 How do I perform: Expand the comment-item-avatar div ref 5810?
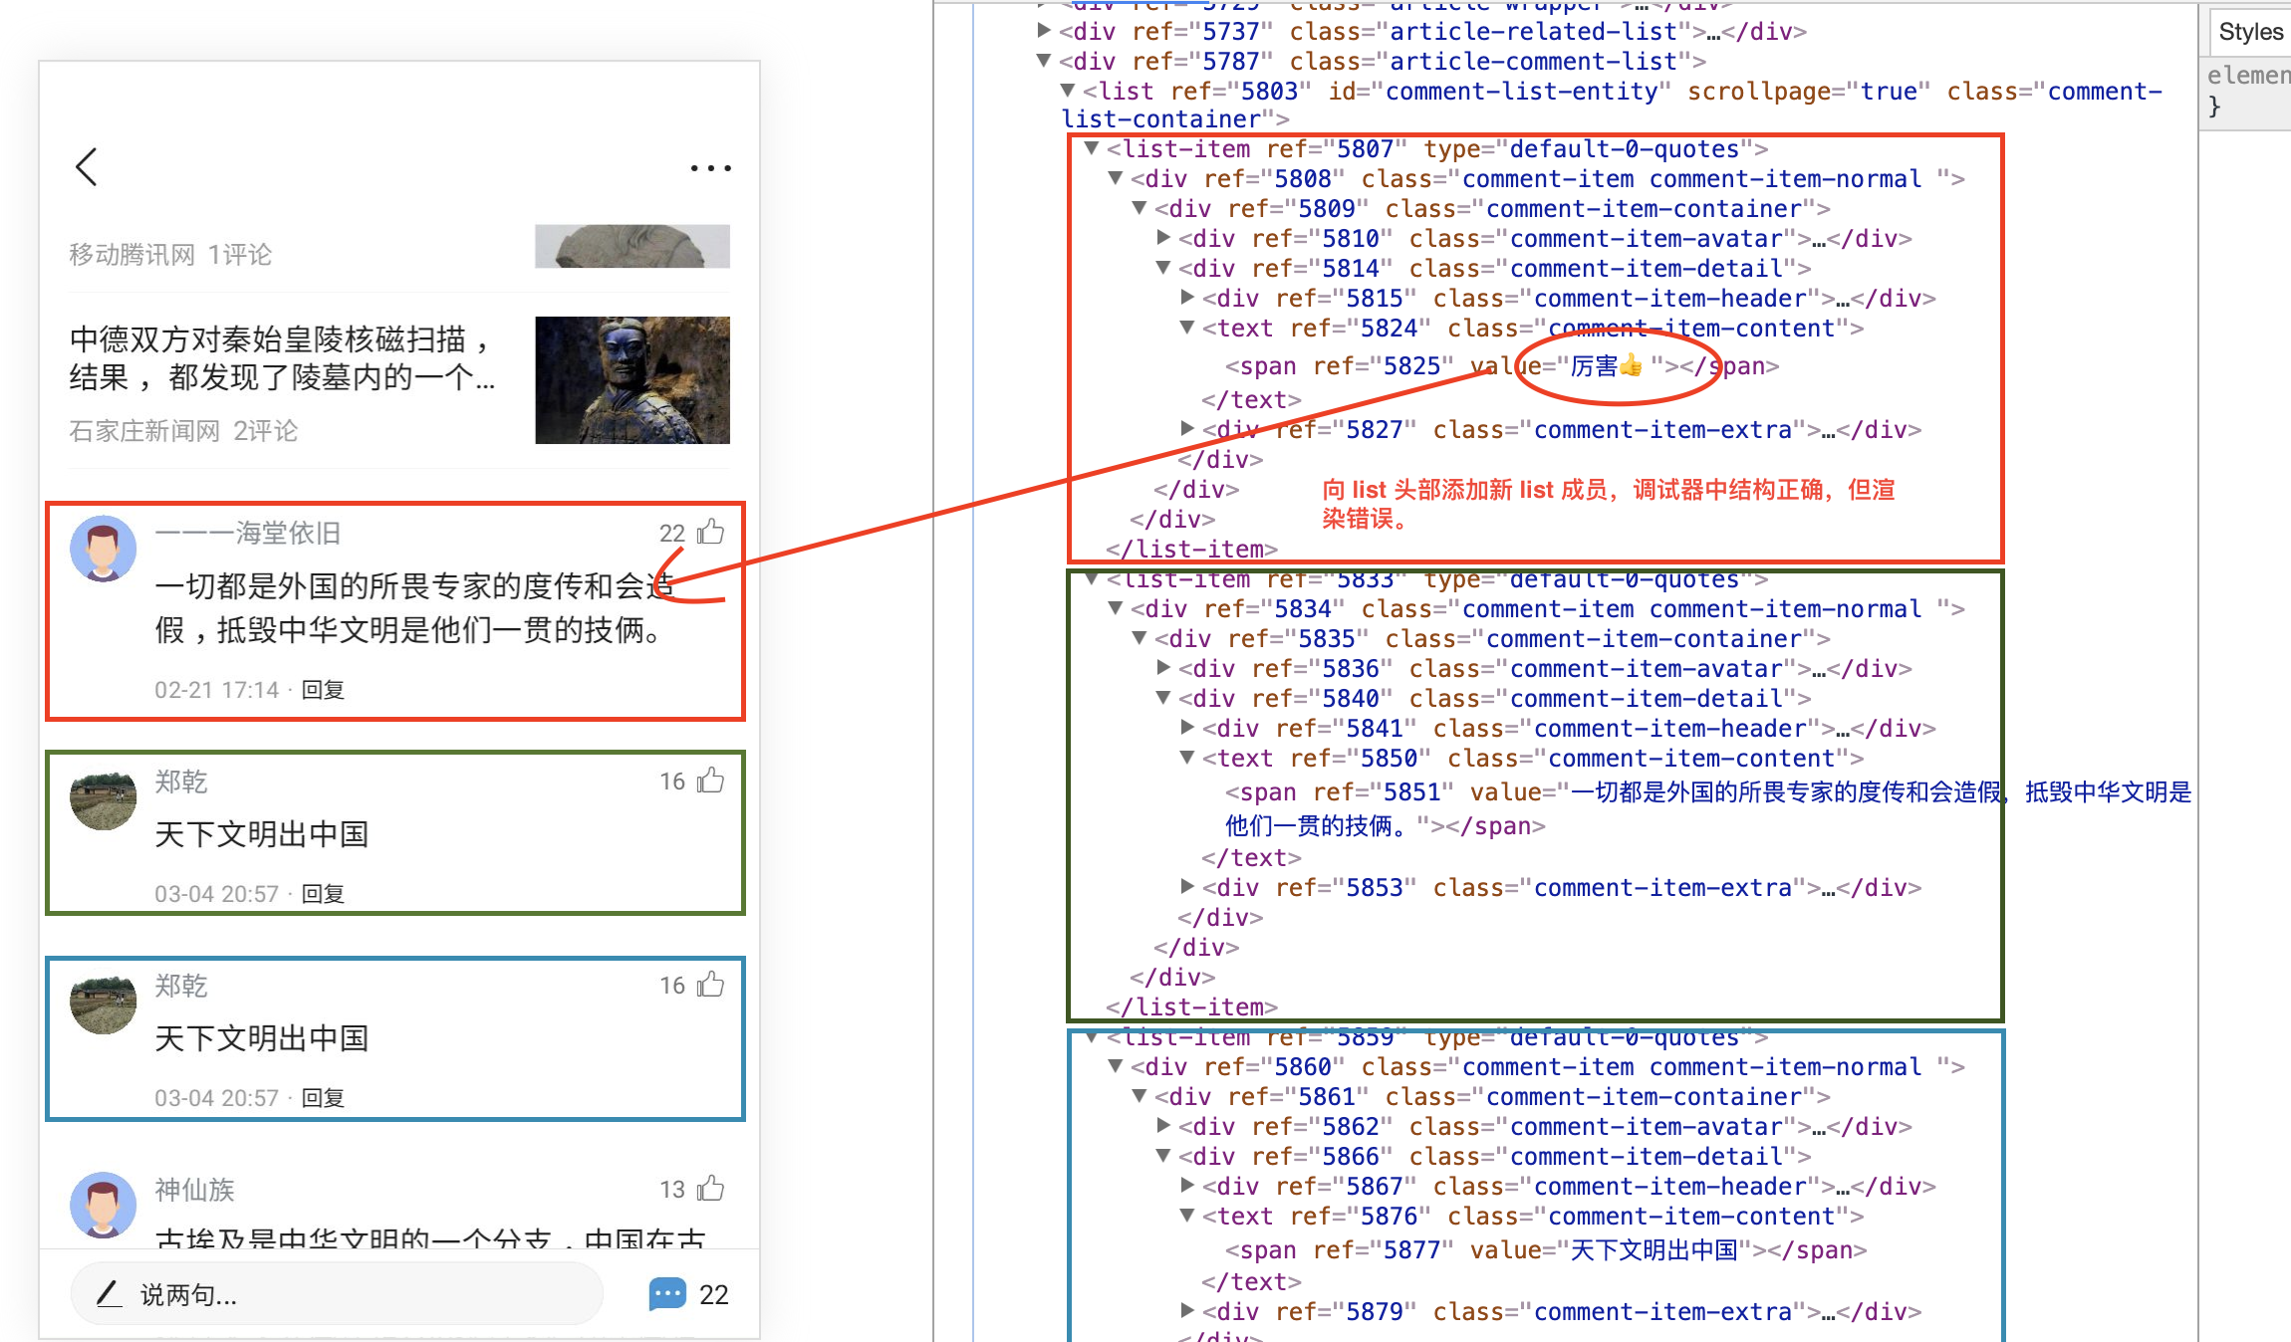(1163, 238)
